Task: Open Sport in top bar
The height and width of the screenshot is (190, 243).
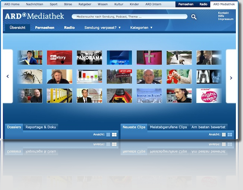Action: pyautogui.click(x=53, y=4)
